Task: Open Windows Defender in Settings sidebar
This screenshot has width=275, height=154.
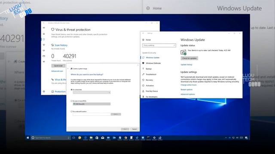Action: point(153,63)
